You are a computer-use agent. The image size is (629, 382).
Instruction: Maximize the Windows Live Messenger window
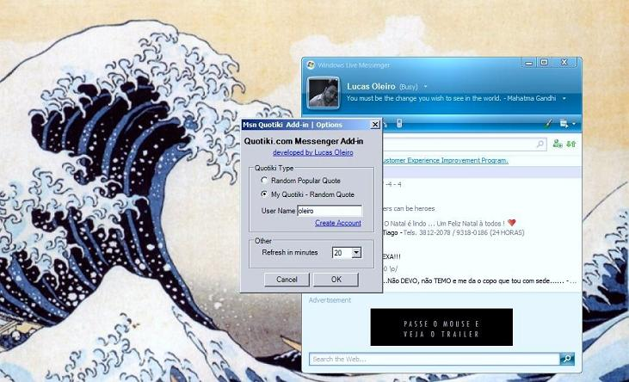(x=544, y=63)
